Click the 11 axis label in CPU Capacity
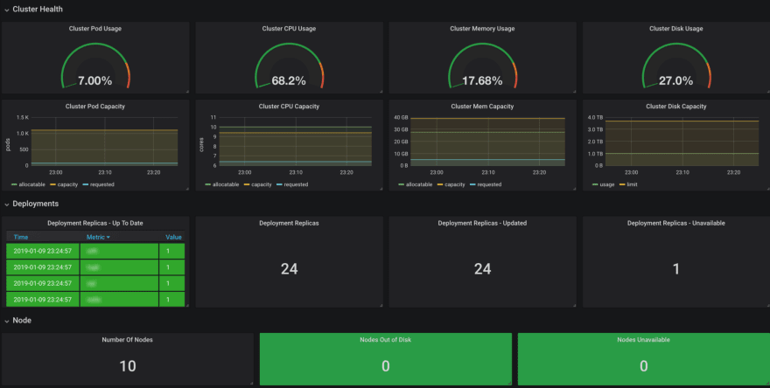Screen dimensions: 770x388 coord(213,117)
